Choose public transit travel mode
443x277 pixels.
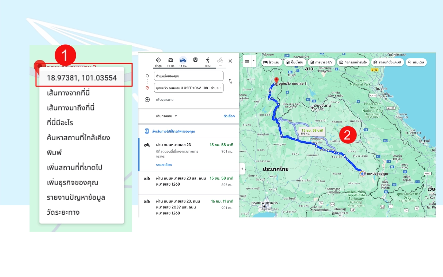click(196, 60)
